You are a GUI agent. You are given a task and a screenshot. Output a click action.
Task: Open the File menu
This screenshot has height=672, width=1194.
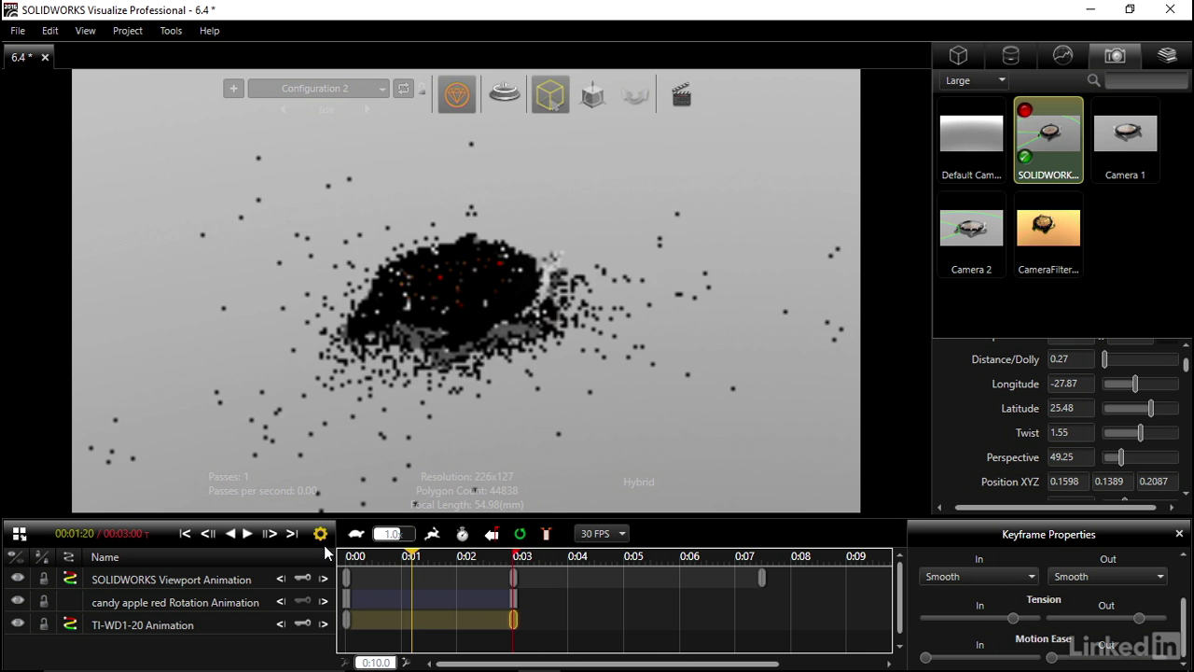pyautogui.click(x=18, y=31)
